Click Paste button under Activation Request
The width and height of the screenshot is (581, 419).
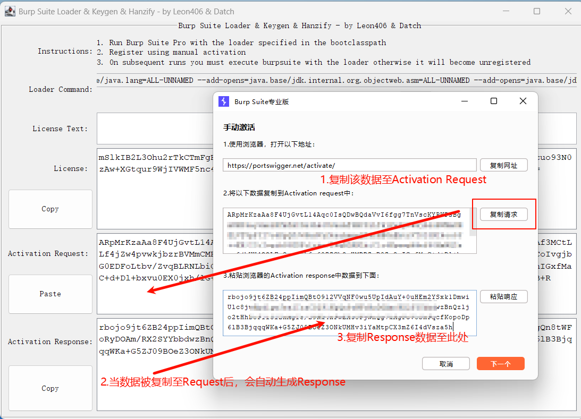[x=50, y=294]
